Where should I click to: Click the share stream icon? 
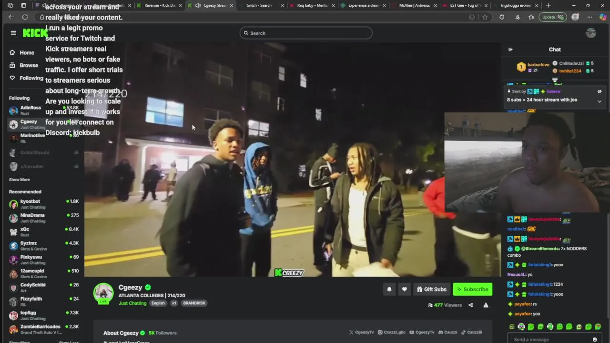470,305
